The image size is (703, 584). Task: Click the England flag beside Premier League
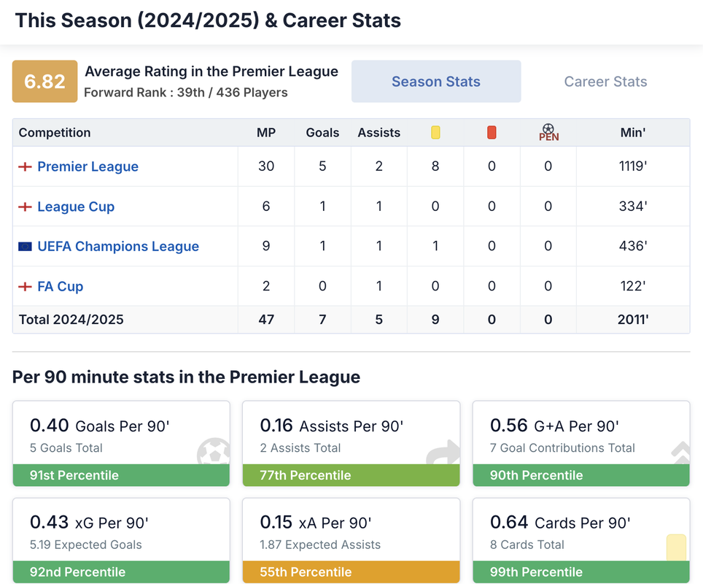[x=25, y=166]
